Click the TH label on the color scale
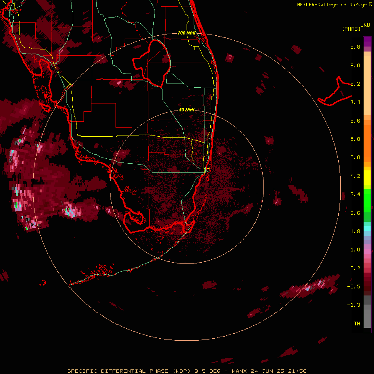The width and height of the screenshot is (374, 374). click(357, 324)
